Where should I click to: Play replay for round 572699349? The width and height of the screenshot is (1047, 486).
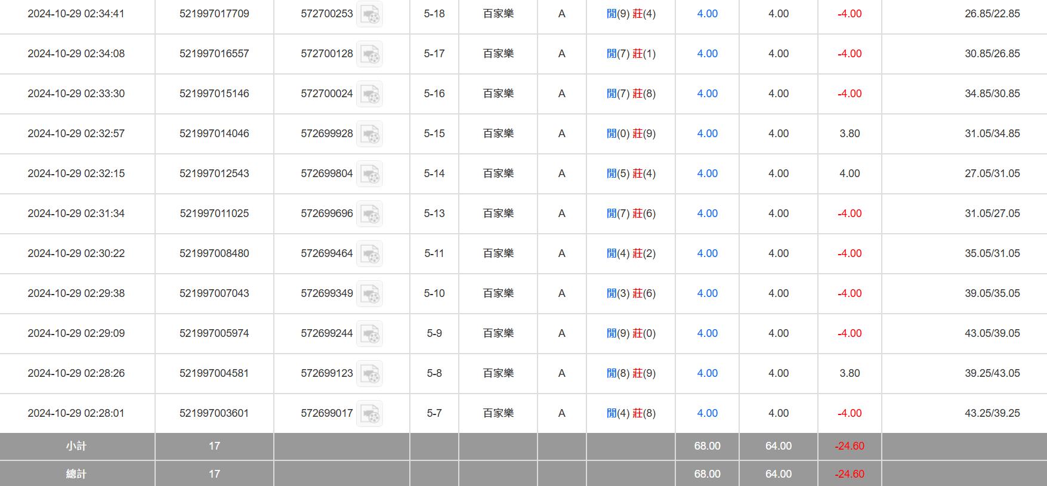(370, 294)
